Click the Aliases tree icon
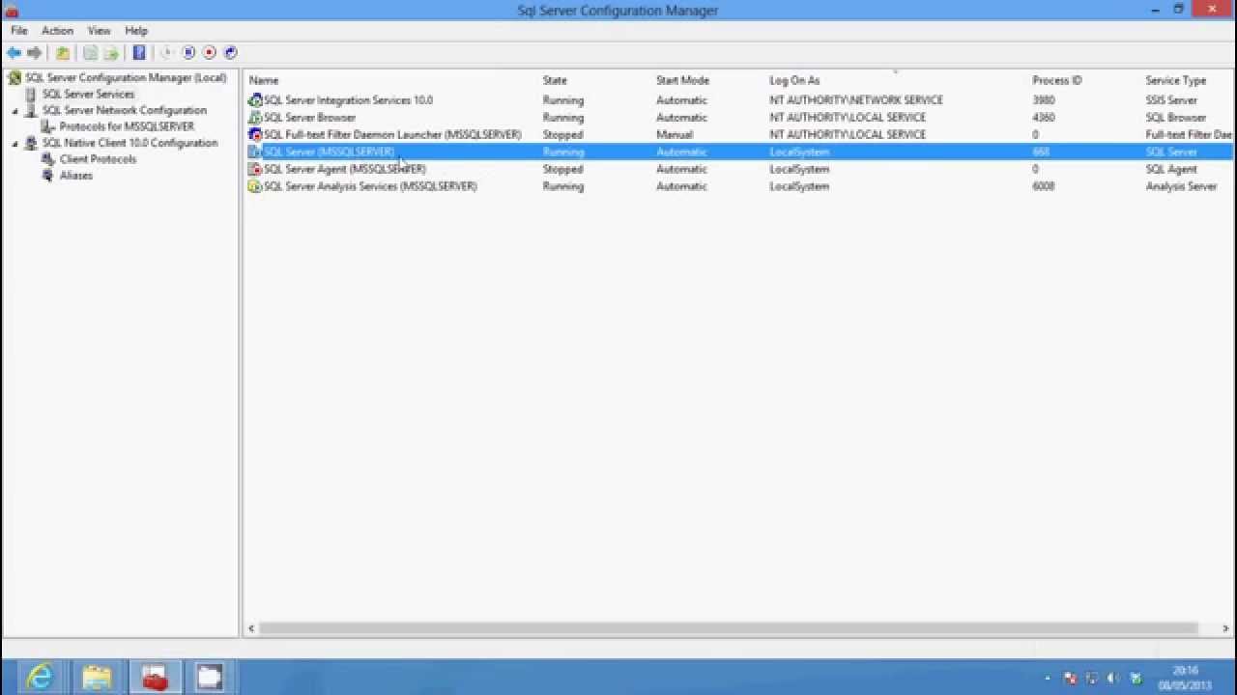The image size is (1237, 695). (48, 176)
